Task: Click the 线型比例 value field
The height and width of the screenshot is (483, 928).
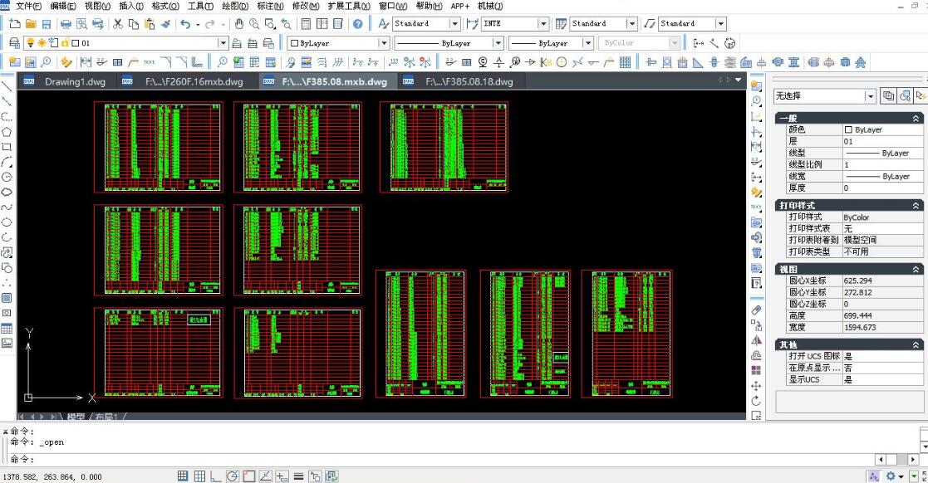Action: (x=881, y=164)
